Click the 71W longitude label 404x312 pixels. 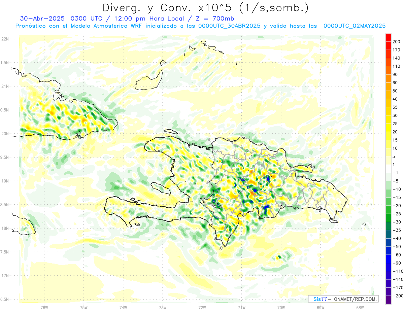point(241,307)
